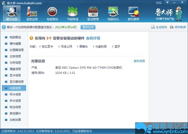
Task: Select 光驱信息 in the sidebar
Action: tap(14, 88)
